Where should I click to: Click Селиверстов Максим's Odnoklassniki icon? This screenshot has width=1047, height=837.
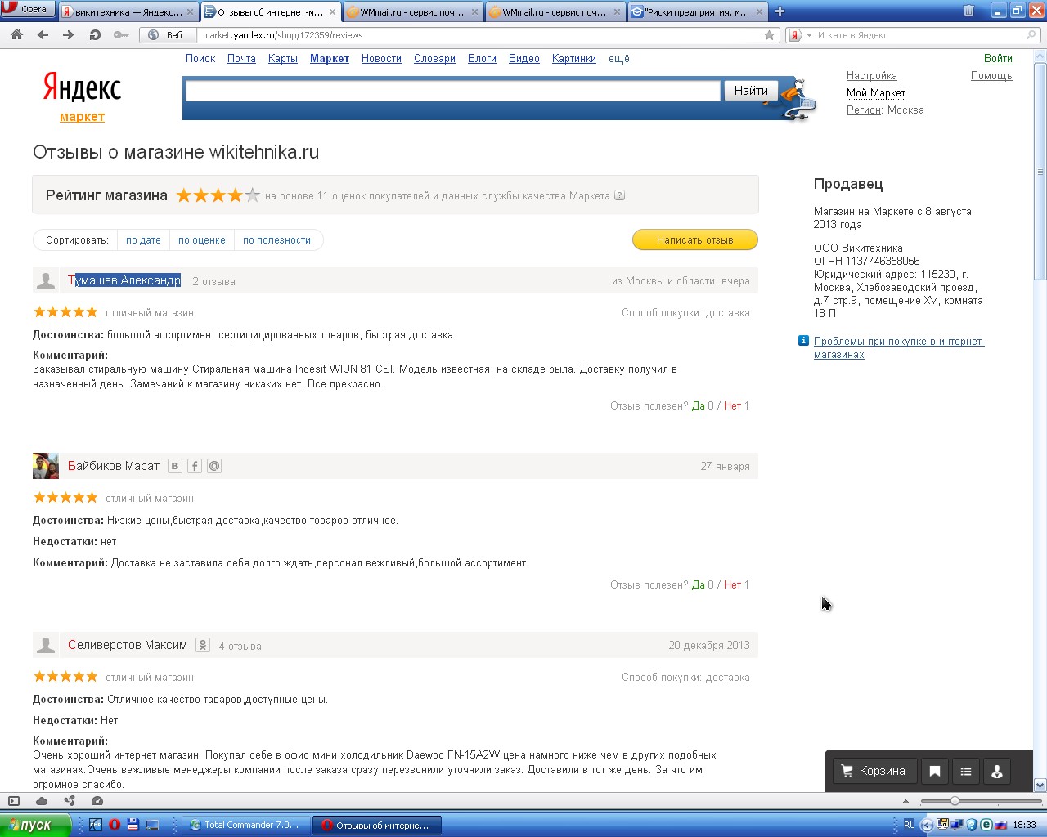tap(203, 645)
